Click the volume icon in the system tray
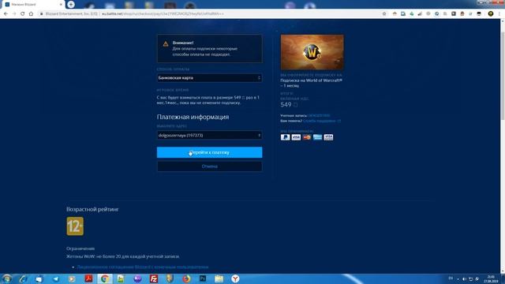505x284 pixels. pos(464,278)
